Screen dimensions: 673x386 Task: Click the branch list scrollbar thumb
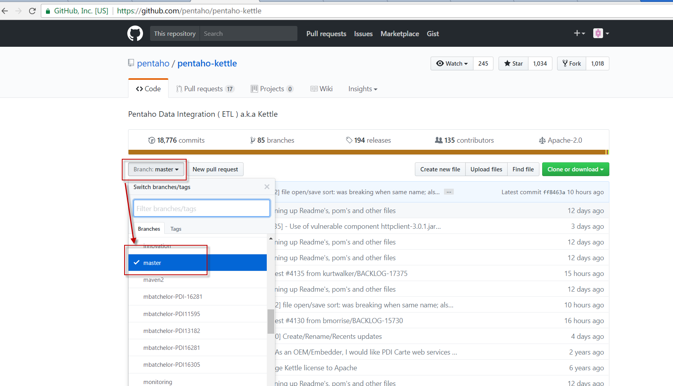(271, 321)
